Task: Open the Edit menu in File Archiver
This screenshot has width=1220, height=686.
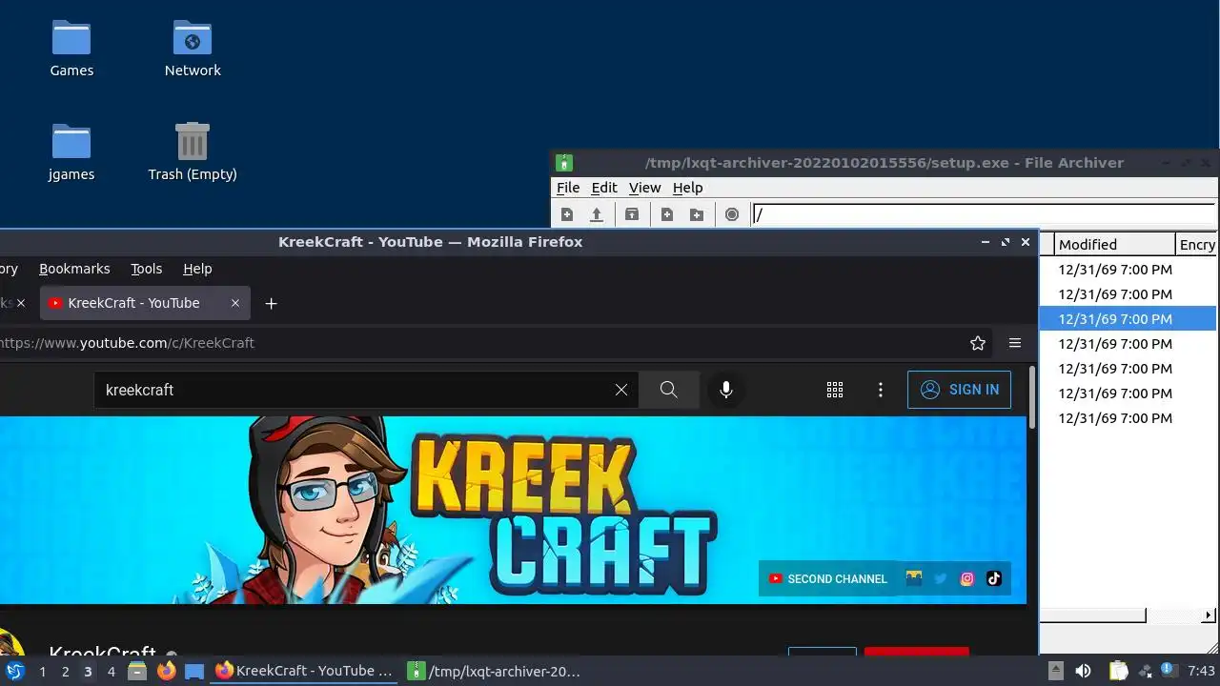Action: pos(604,188)
